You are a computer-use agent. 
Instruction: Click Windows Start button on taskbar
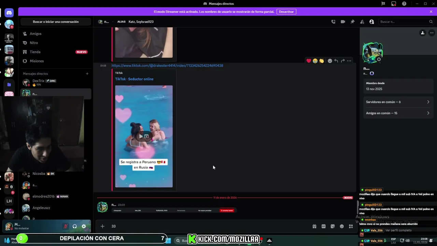168,241
